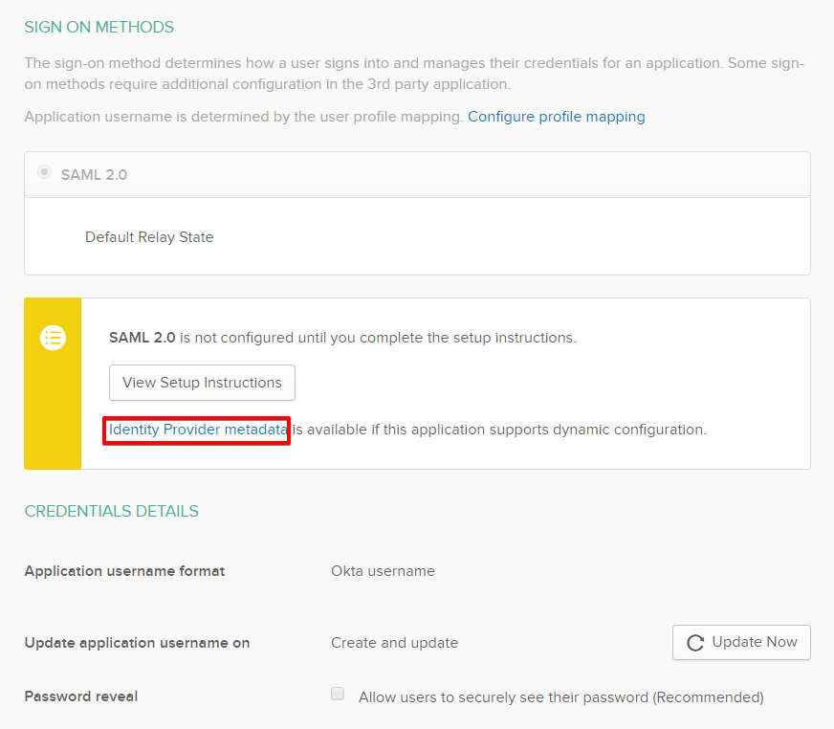Image resolution: width=834 pixels, height=729 pixels.
Task: Click the Okta username value text
Action: (x=381, y=570)
